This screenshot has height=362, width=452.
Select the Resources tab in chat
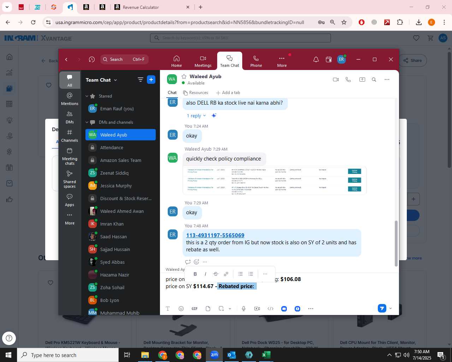pyautogui.click(x=196, y=93)
